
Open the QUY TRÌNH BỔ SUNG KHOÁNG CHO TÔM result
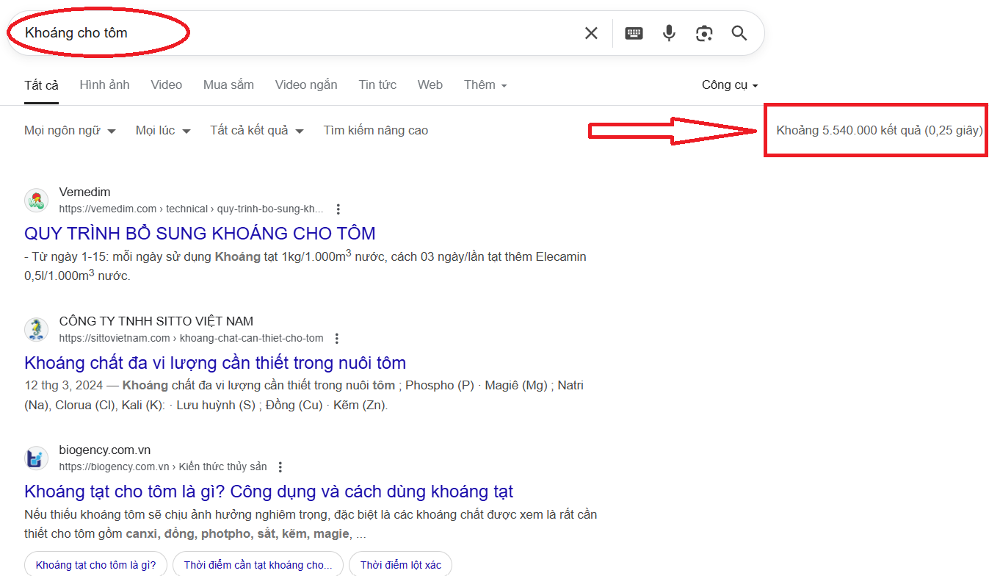tap(200, 234)
